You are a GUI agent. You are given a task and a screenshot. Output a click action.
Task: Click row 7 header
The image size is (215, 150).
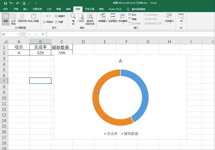pos(4,81)
